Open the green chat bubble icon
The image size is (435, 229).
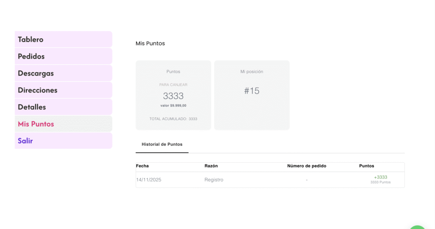pyautogui.click(x=418, y=227)
